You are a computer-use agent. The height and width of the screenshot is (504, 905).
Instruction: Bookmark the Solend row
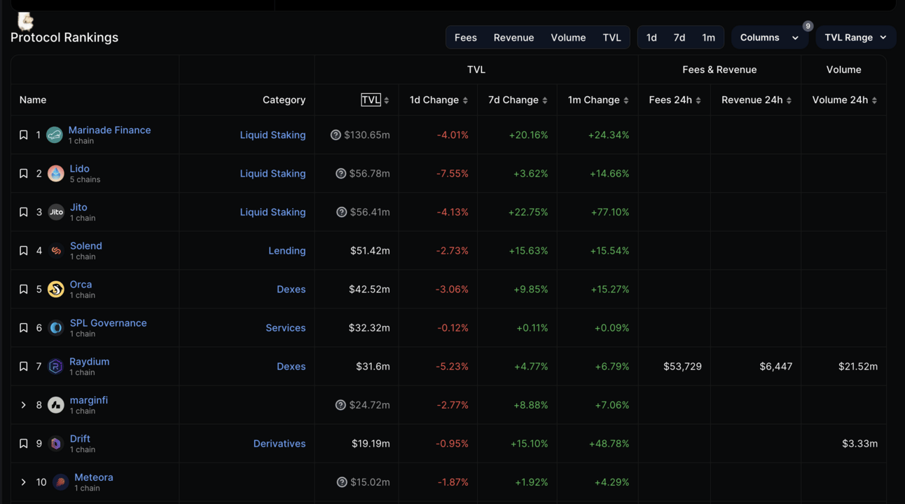pyautogui.click(x=24, y=250)
